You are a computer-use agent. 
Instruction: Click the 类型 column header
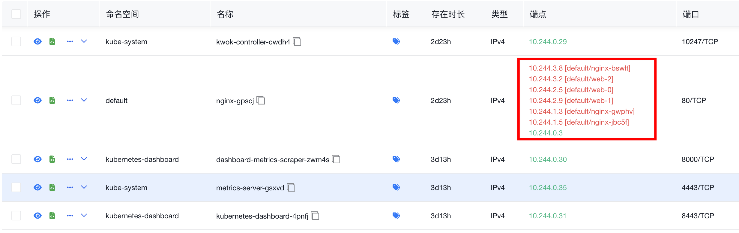tap(499, 14)
